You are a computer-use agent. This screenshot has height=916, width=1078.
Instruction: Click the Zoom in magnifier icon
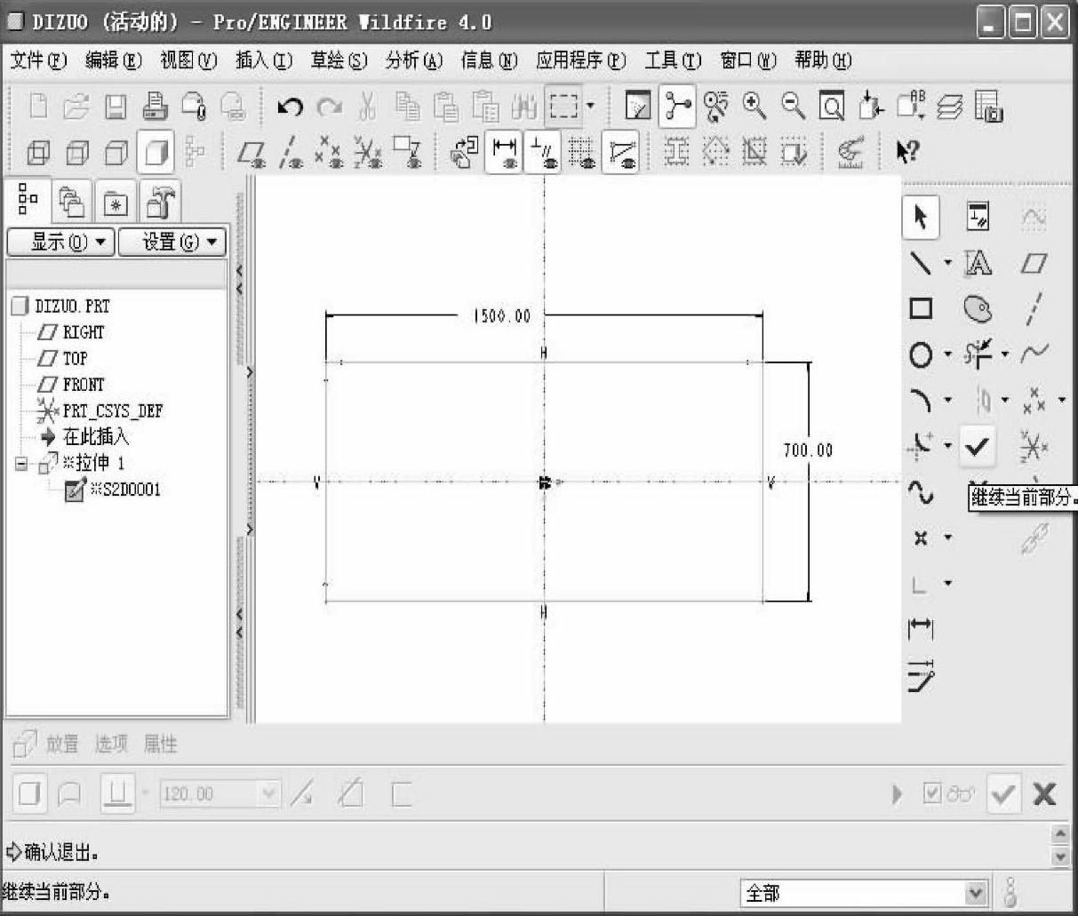point(755,107)
